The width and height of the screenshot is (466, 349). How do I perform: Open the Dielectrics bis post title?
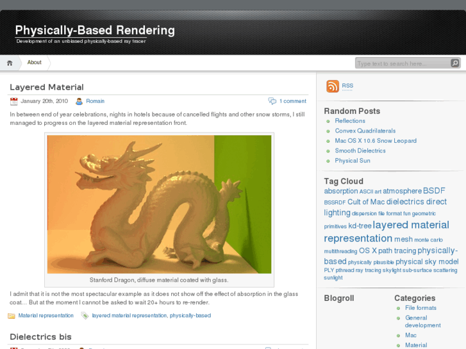click(x=41, y=337)
